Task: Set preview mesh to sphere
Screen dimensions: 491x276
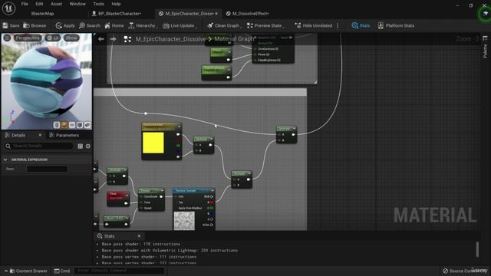Action: (64, 125)
